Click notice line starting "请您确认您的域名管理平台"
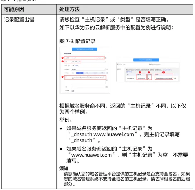The width and height of the screenshot is (195, 190). point(127,174)
